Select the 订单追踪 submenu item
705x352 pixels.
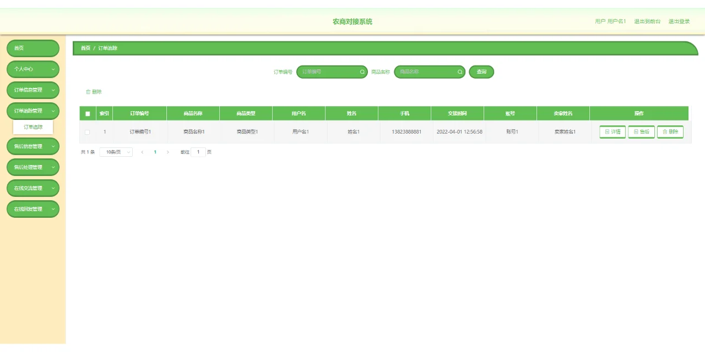coord(32,127)
